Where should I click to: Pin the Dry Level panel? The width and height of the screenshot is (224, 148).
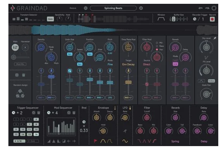pos(215,38)
